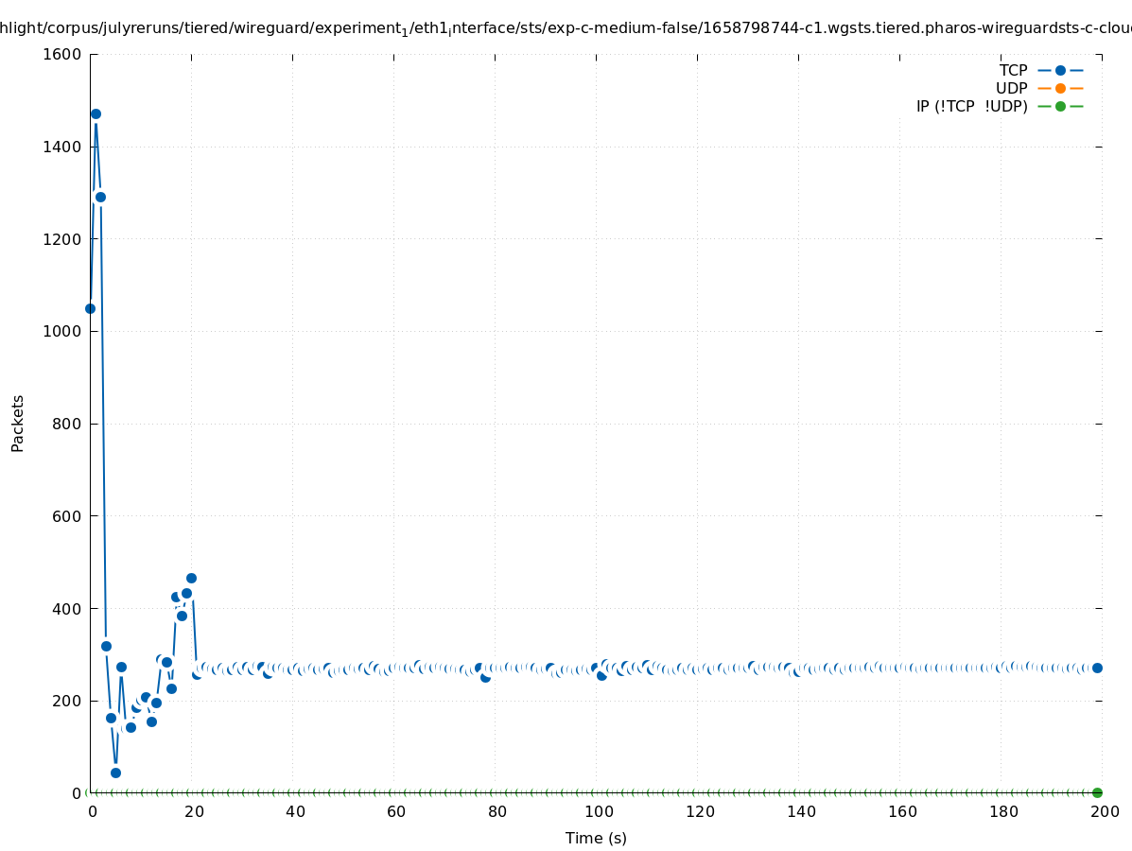Click the final TCP data point at chart right
This screenshot has height=851, width=1132.
click(x=1097, y=668)
